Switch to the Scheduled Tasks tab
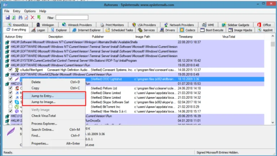 click(x=119, y=30)
